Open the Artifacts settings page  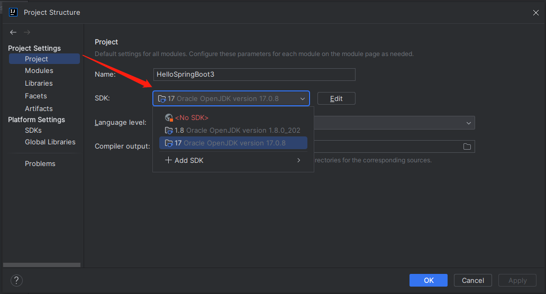tap(39, 108)
